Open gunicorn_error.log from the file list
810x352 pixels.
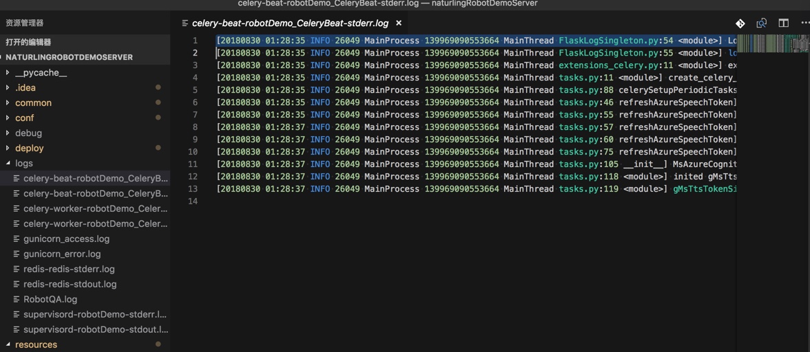(x=62, y=254)
